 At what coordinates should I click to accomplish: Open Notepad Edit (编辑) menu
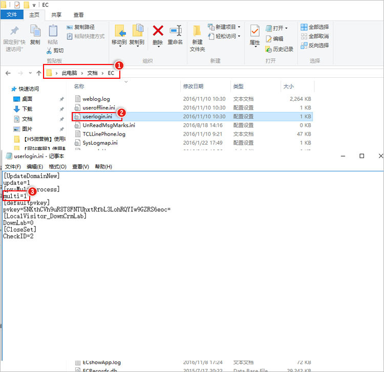click(x=35, y=167)
